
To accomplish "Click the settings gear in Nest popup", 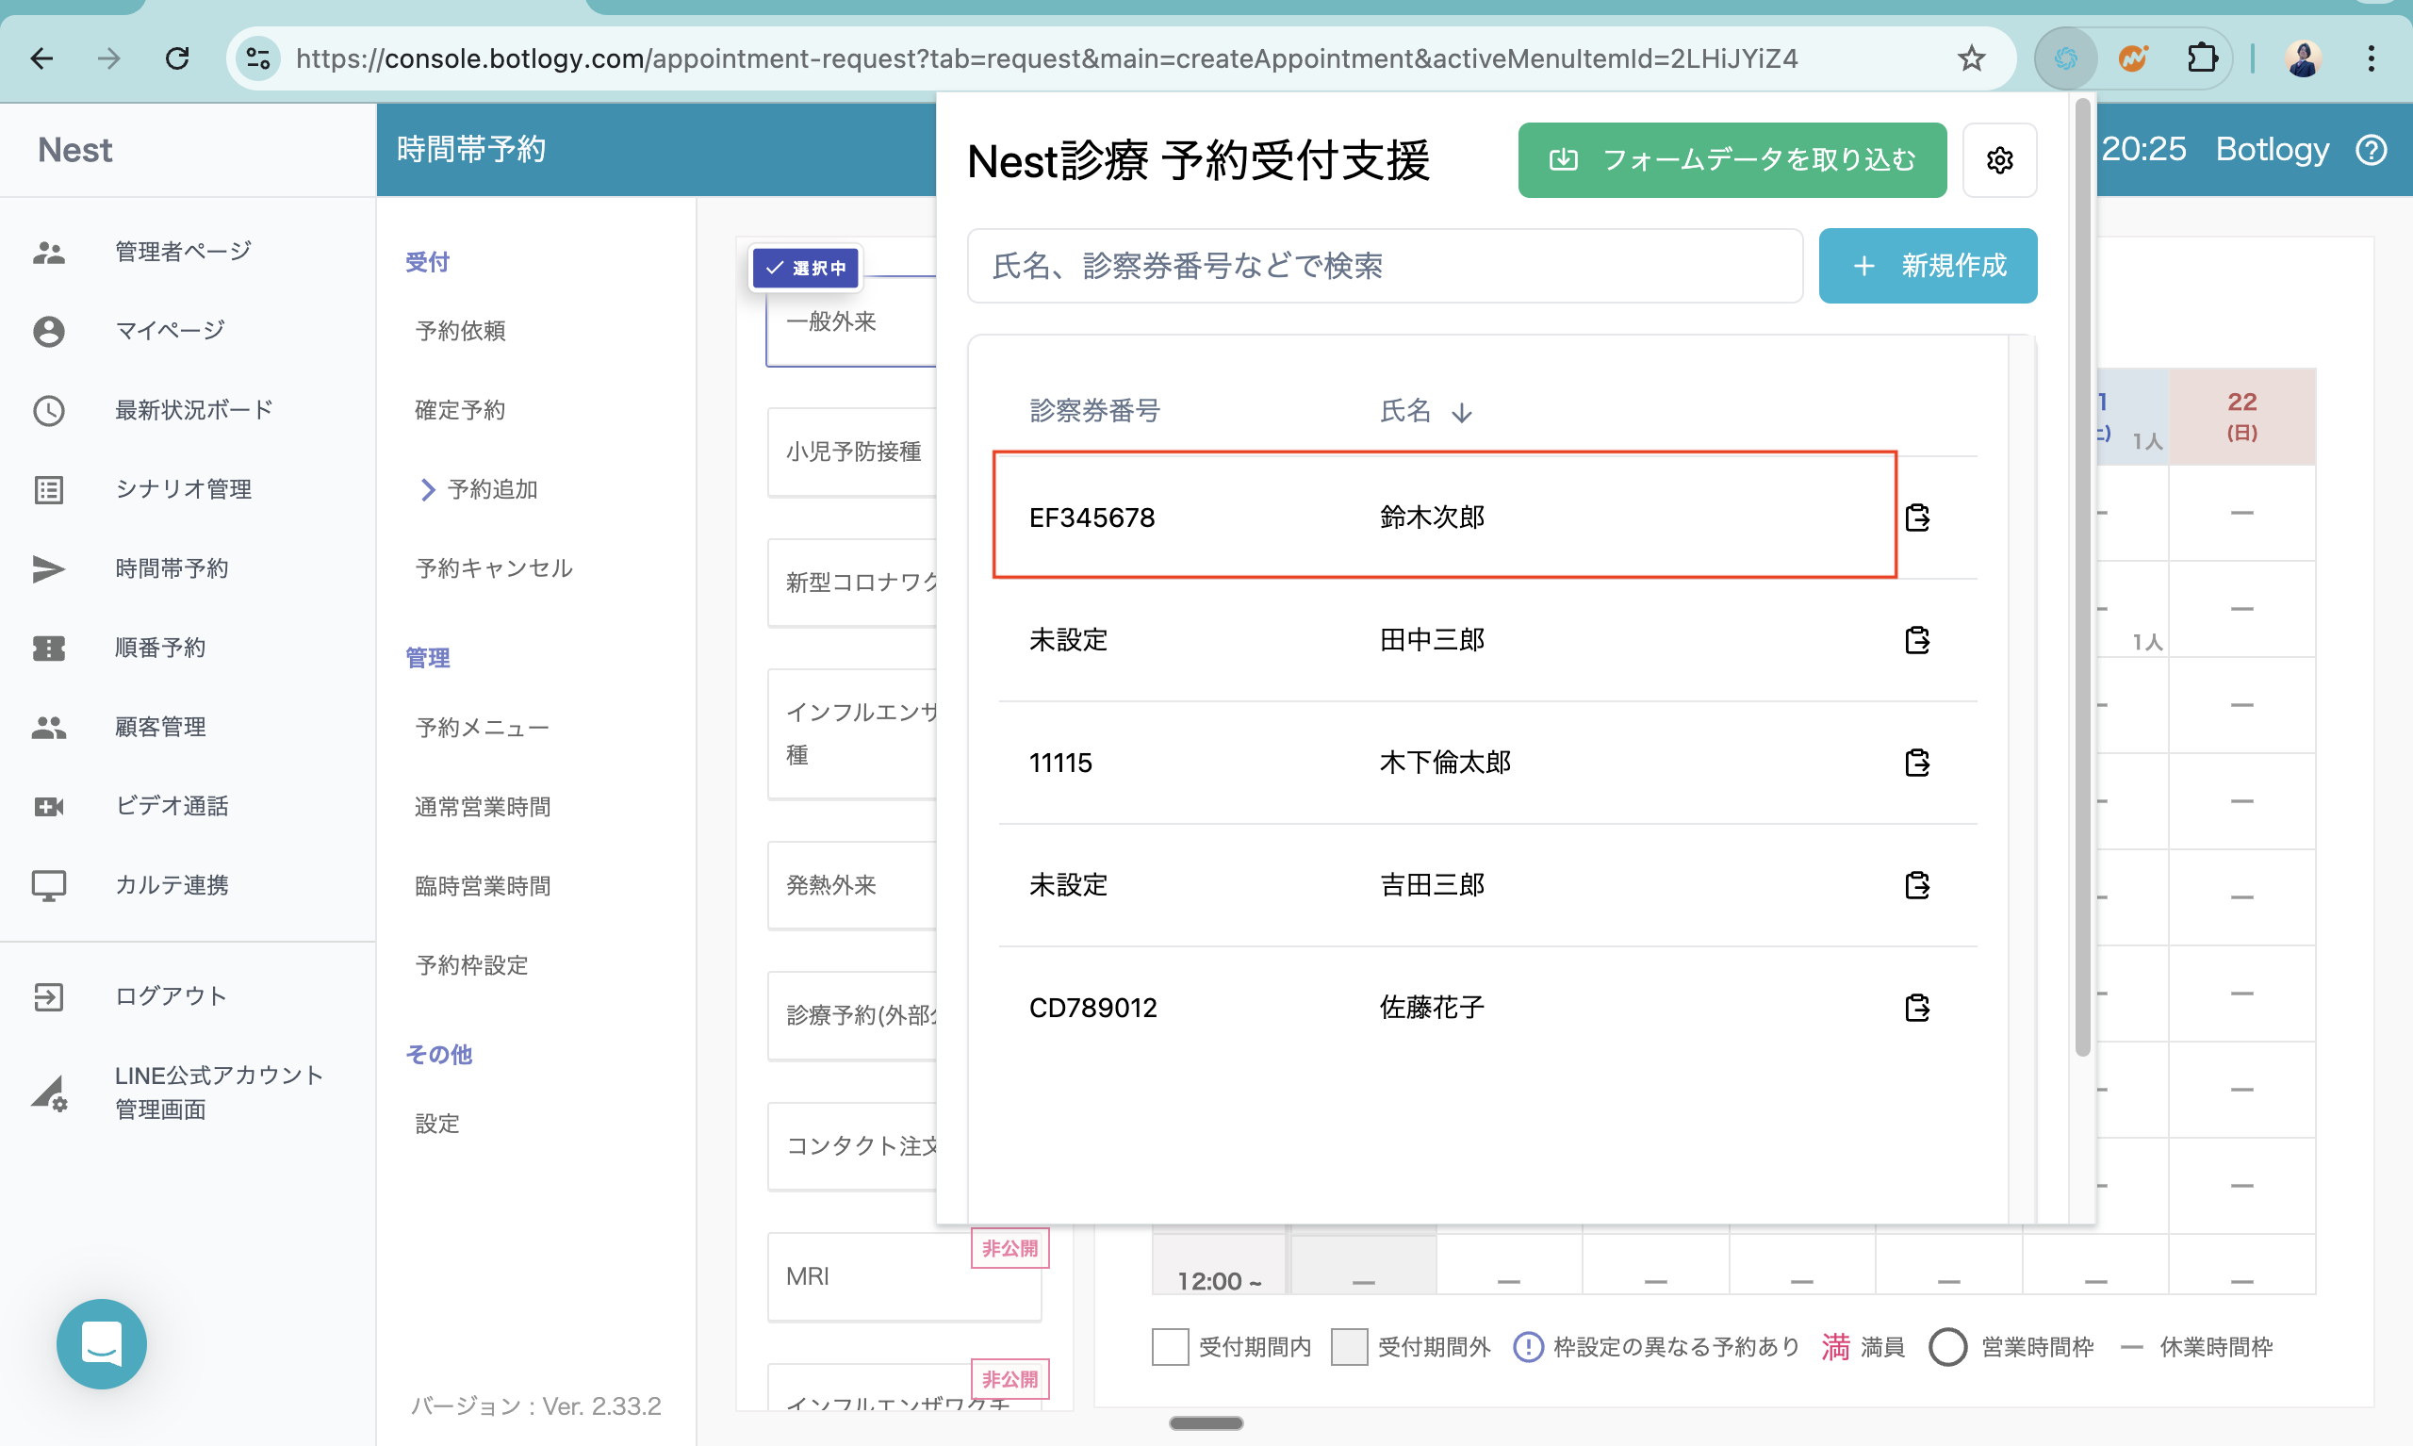I will [x=1999, y=160].
